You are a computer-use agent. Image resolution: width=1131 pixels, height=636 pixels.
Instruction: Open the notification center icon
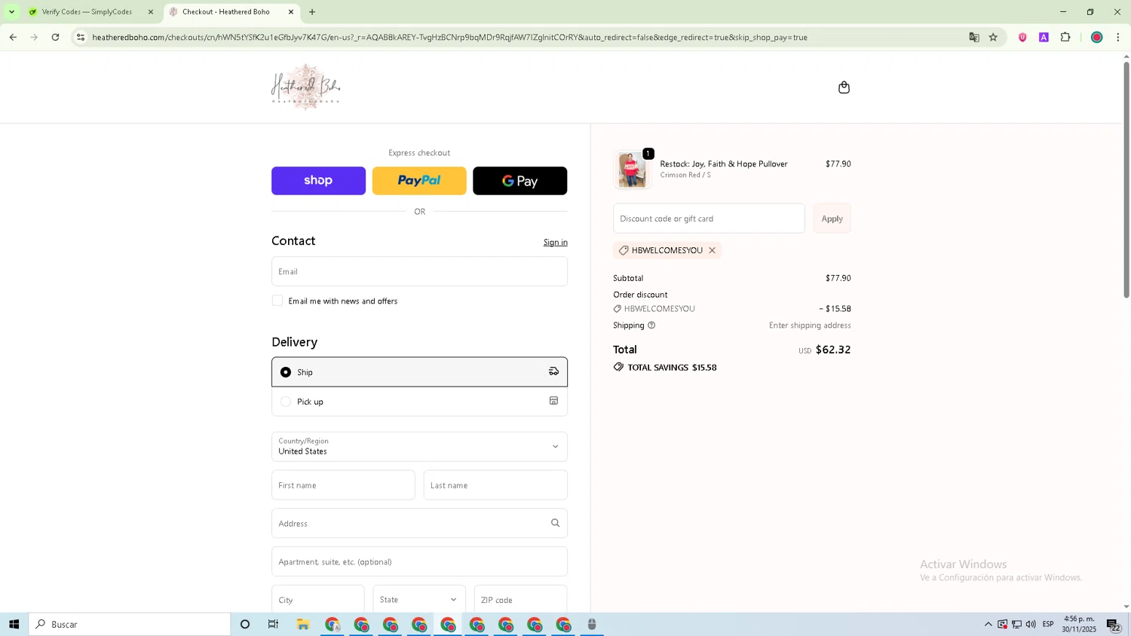coord(1113,625)
